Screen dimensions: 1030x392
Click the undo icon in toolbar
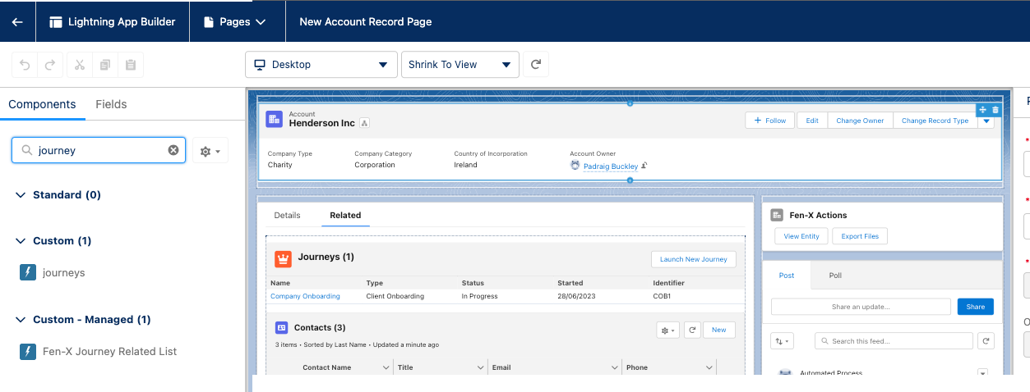pos(25,65)
